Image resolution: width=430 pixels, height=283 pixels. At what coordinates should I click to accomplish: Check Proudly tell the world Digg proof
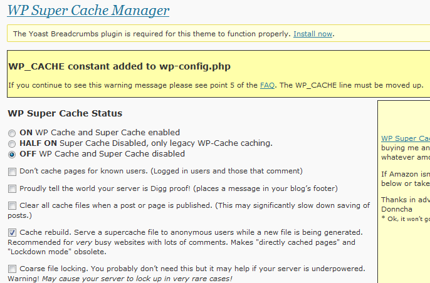click(x=12, y=188)
